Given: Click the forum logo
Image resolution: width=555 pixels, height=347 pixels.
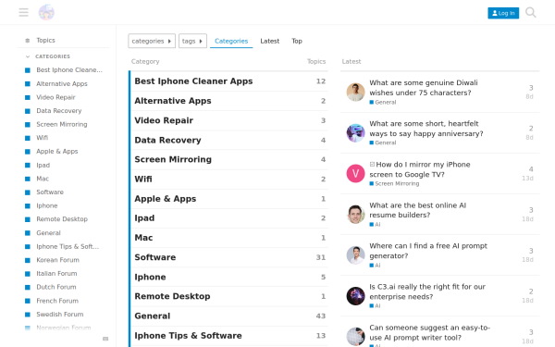Looking at the screenshot, I should tap(46, 13).
